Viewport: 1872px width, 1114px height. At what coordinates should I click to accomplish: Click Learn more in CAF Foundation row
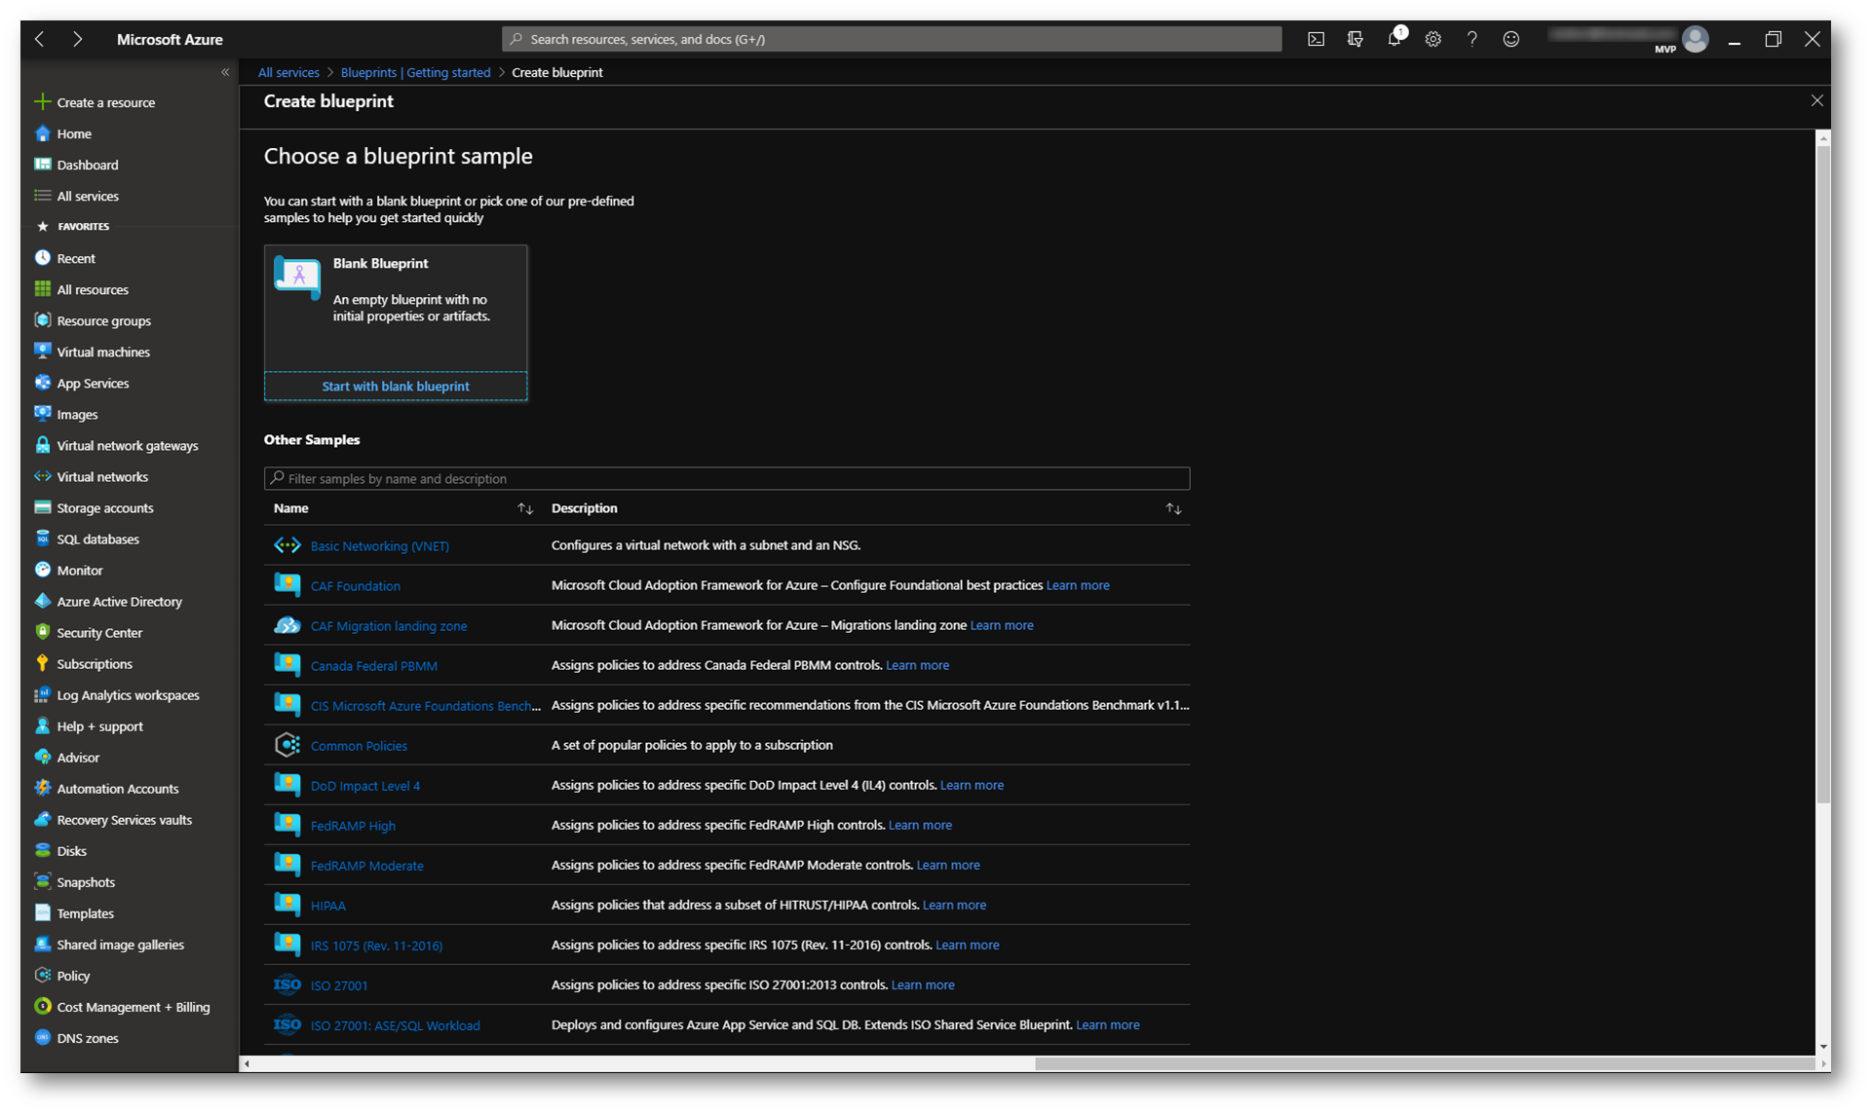point(1078,585)
